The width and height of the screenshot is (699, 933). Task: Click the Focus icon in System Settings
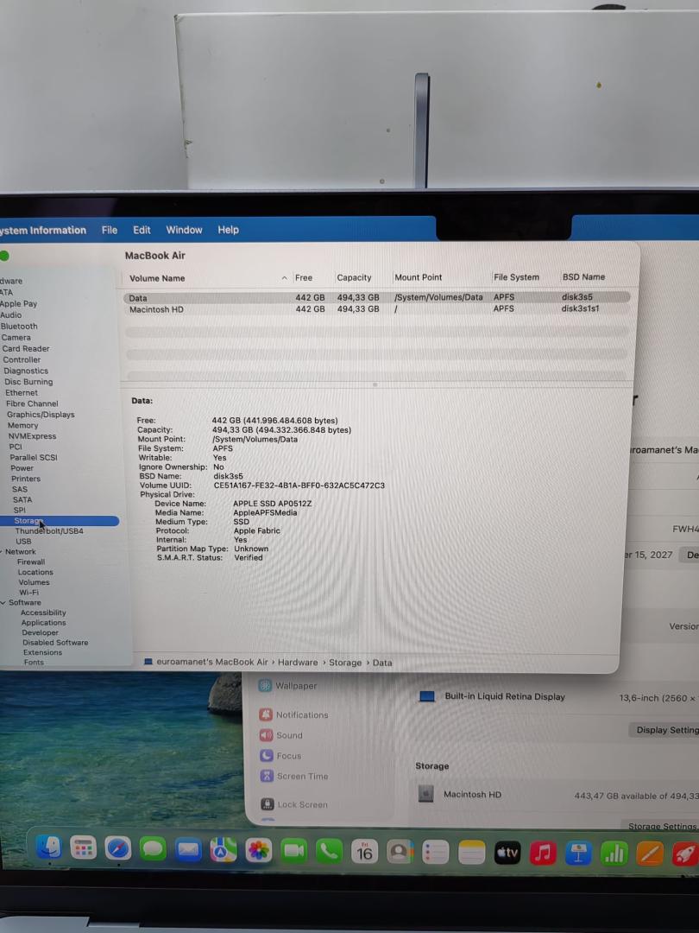point(267,756)
